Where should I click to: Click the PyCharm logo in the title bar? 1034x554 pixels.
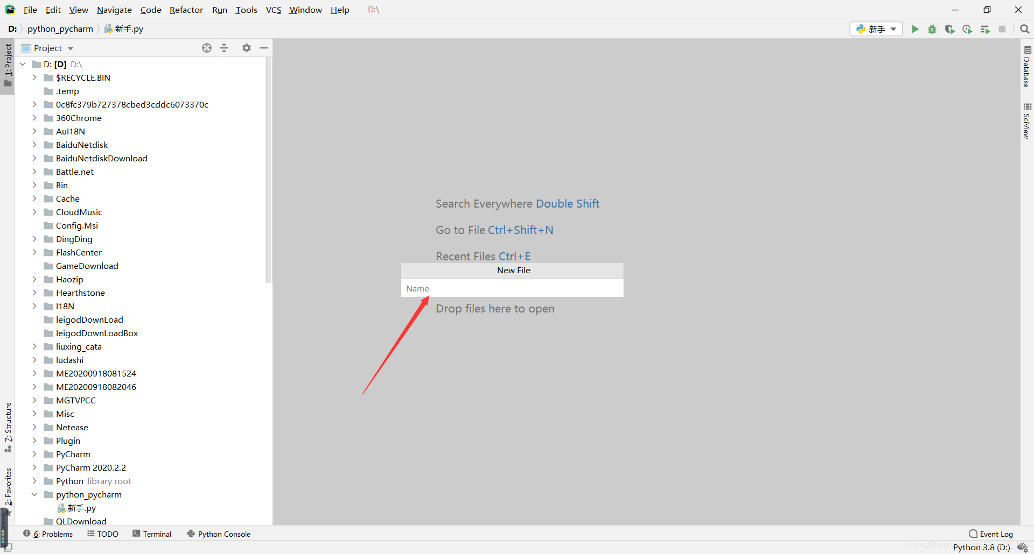pos(10,10)
